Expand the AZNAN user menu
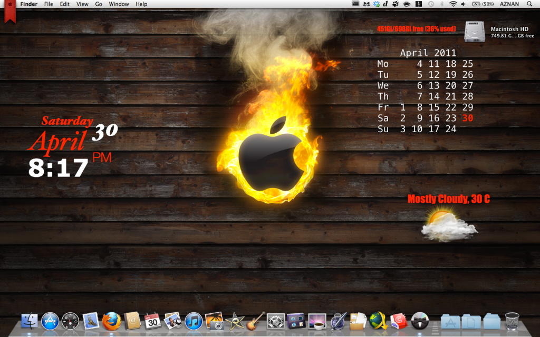This screenshot has width=540, height=337. click(510, 4)
